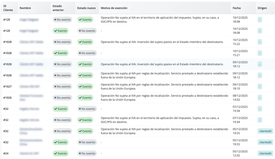Select the date cell 05/12/2025 12:02
Image resolution: width=275 pixels, height=159 pixels.
click(x=240, y=153)
